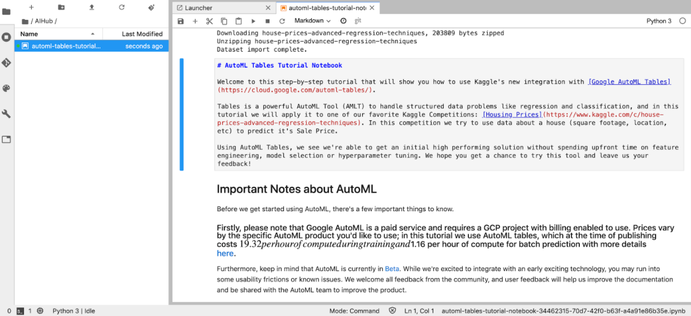Image resolution: width=691 pixels, height=316 pixels.
Task: Click the kernel status circle indicator
Action: tap(683, 21)
